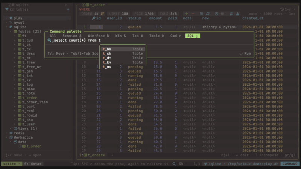The width and height of the screenshot is (301, 169).
Task: Click the filter funnel icon beside 22 tables
Action: (x=7, y=9)
